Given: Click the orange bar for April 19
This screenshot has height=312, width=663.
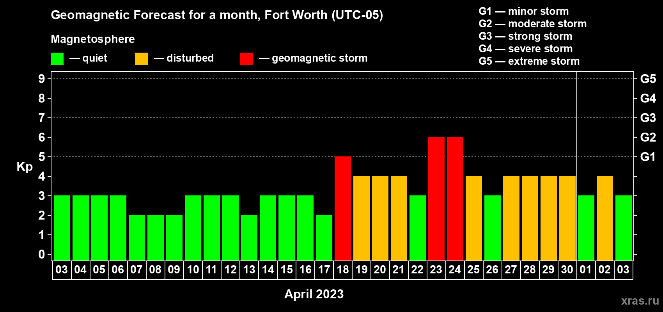Looking at the screenshot, I should coord(362,218).
